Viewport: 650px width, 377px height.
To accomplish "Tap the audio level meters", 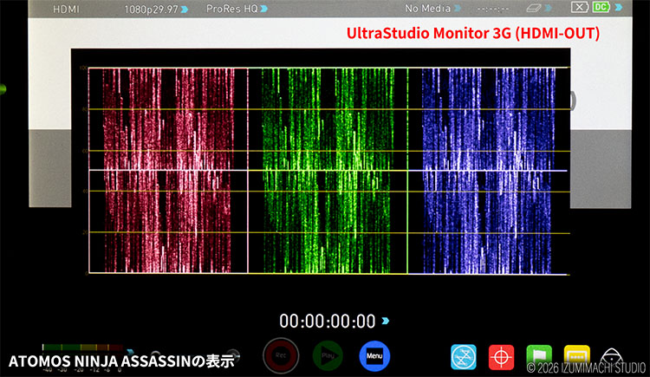I will pos(82,348).
